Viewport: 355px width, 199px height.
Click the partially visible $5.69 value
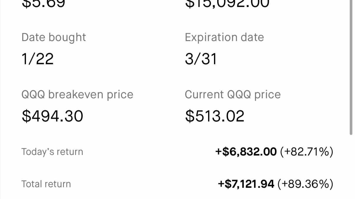coord(43,4)
